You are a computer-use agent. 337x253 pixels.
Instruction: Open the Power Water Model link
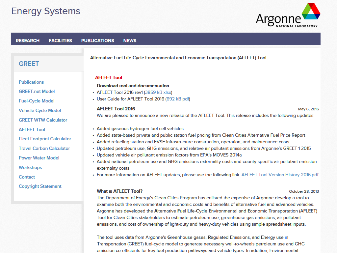click(x=39, y=158)
